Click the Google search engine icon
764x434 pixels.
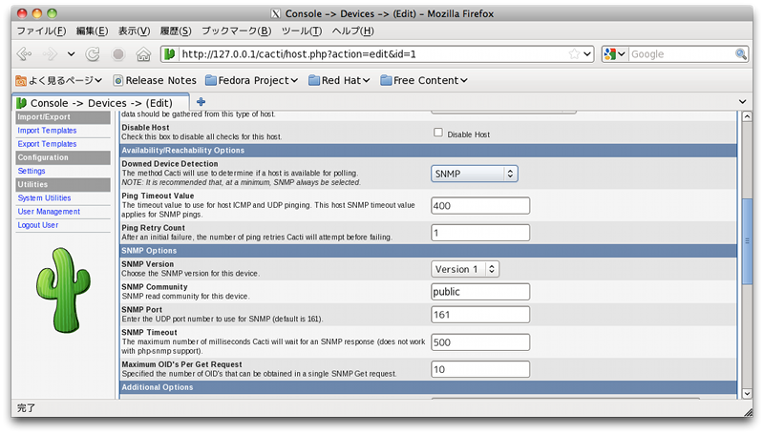click(610, 54)
